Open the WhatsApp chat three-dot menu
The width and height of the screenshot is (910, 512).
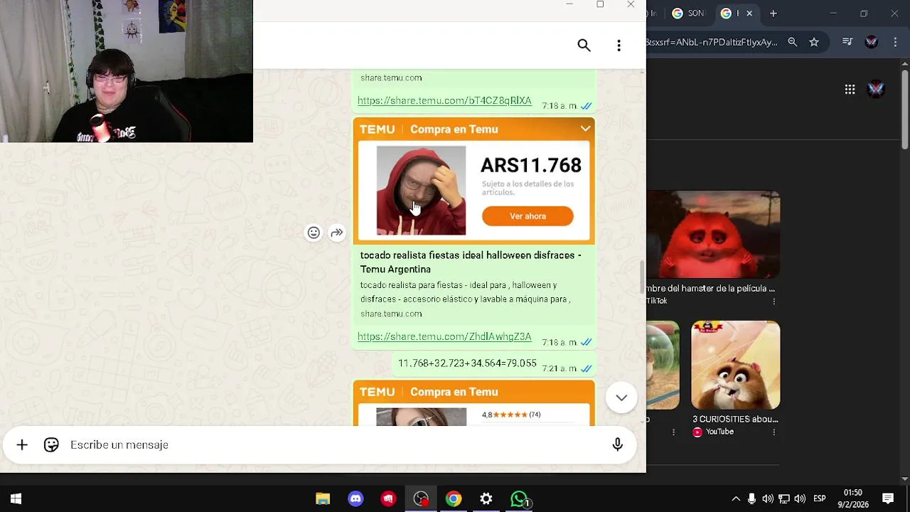pyautogui.click(x=619, y=46)
